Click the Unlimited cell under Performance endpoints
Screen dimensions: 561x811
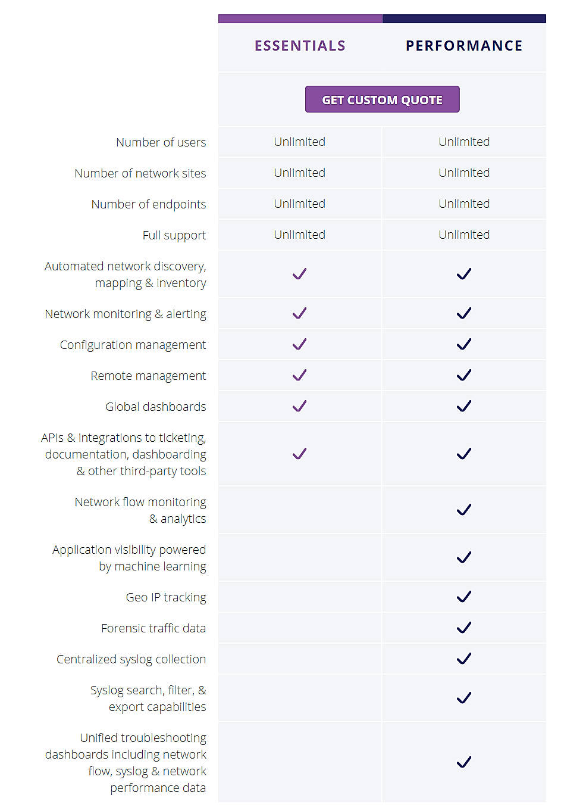tap(464, 204)
